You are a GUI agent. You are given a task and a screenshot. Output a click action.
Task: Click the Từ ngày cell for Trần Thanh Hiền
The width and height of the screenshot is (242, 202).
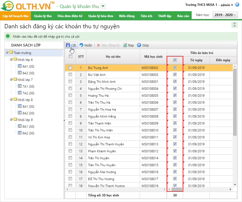coord(196,123)
